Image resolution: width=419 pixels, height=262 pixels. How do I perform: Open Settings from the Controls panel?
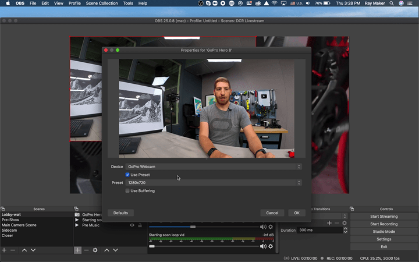(384, 239)
